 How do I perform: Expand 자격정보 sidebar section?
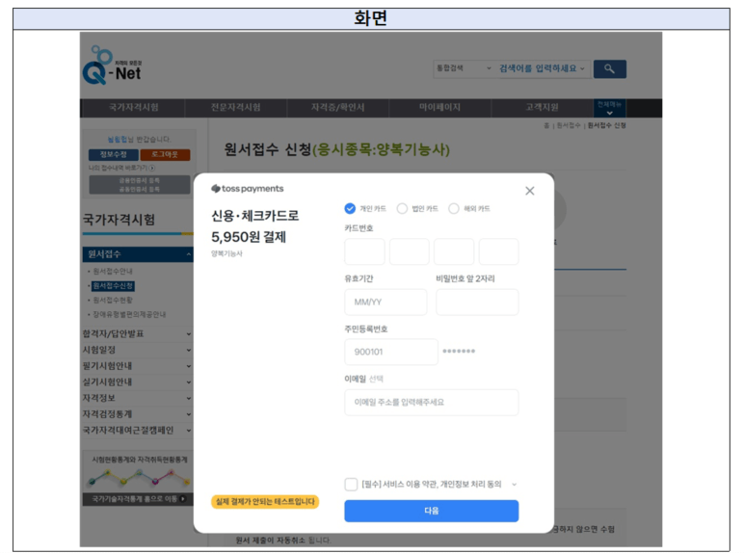click(x=138, y=398)
